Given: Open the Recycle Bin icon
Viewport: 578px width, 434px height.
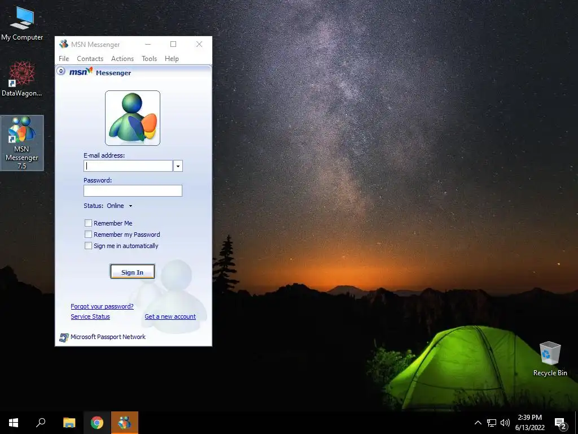Looking at the screenshot, I should pyautogui.click(x=550, y=359).
